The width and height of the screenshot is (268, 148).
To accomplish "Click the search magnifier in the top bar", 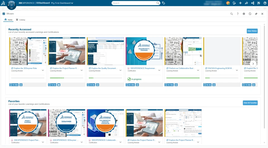I will (157, 3).
